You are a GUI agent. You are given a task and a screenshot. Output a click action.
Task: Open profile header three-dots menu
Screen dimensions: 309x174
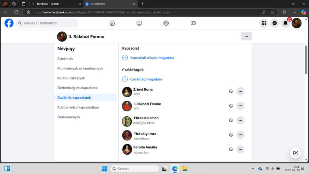click(x=246, y=36)
